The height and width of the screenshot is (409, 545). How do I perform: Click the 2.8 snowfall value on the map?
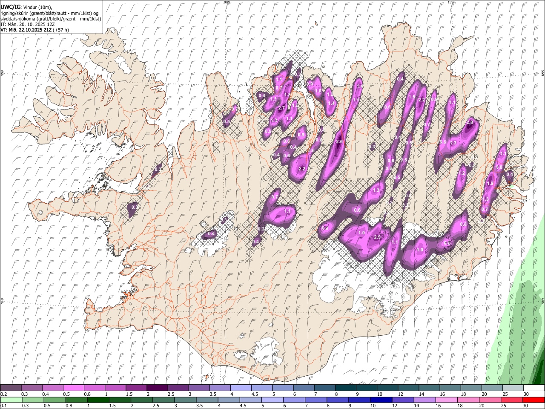click(470, 122)
